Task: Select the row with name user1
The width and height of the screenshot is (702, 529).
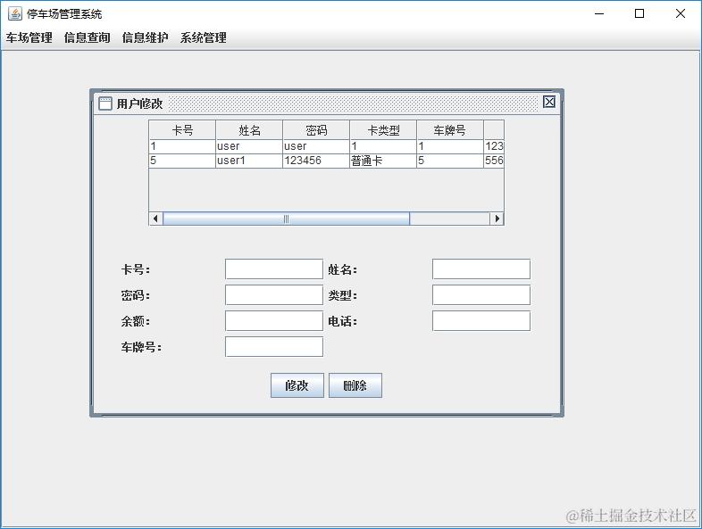Action: point(326,161)
